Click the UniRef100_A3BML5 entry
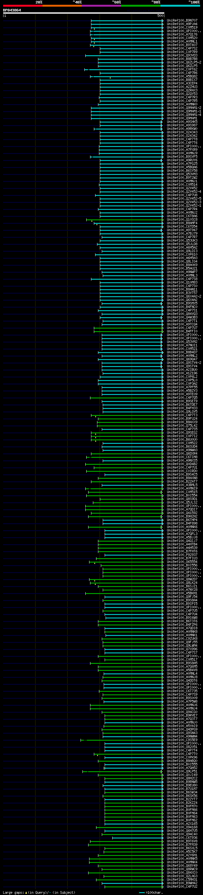 [182, 485]
